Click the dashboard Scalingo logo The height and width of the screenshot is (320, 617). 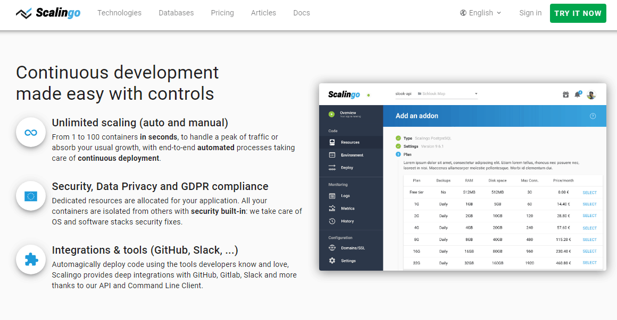point(344,94)
